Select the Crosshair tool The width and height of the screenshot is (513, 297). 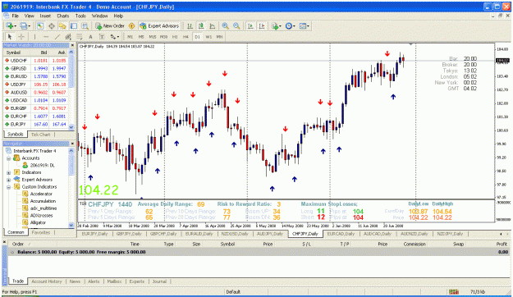pyautogui.click(x=21, y=37)
